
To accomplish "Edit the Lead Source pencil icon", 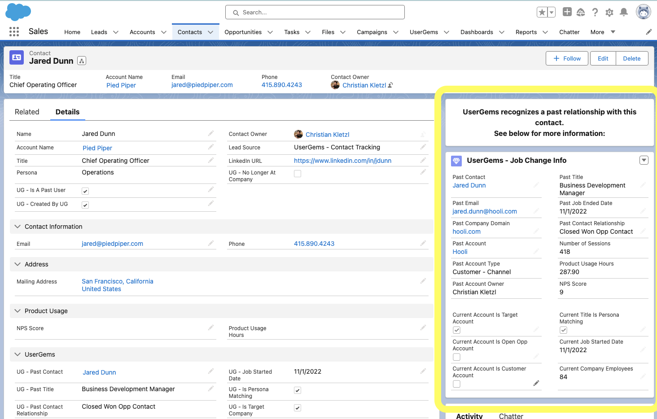I will click(x=423, y=147).
